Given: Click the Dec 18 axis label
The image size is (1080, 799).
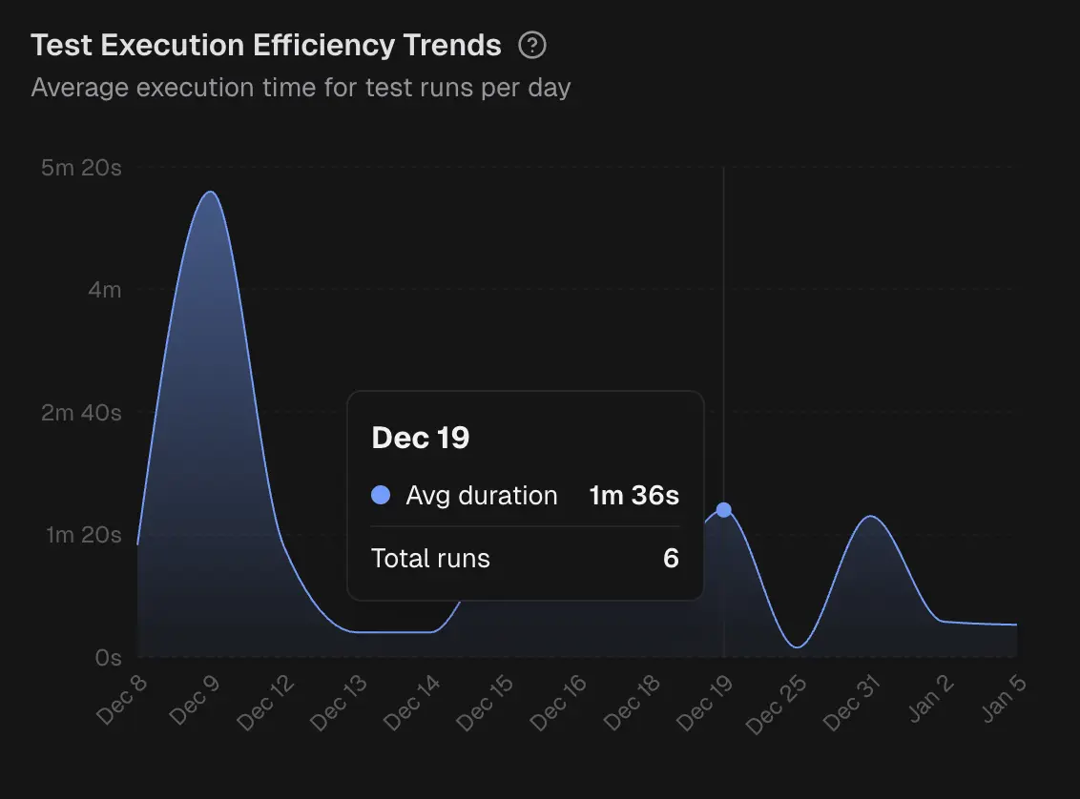Looking at the screenshot, I should 633,701.
